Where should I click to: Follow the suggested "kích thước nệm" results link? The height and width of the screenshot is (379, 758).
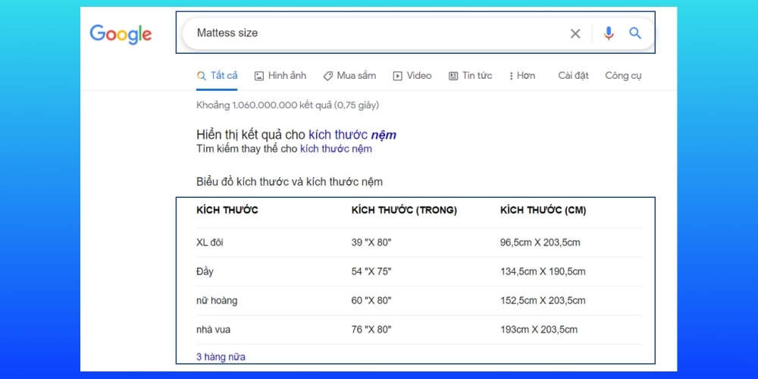click(352, 134)
